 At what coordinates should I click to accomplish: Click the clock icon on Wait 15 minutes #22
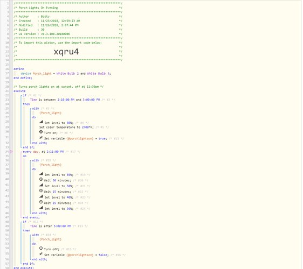pyautogui.click(x=41, y=191)
